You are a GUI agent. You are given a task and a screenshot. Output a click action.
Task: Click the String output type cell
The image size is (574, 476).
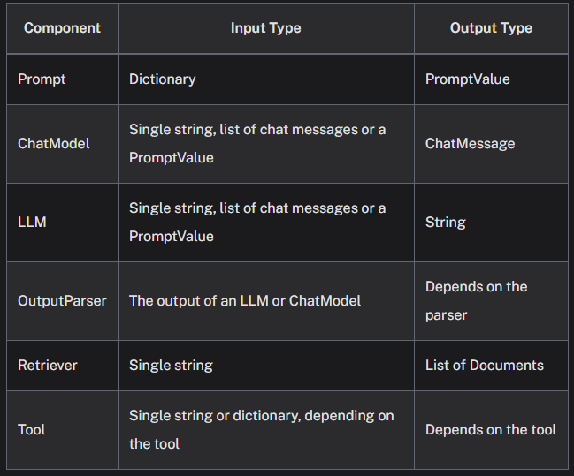click(445, 222)
